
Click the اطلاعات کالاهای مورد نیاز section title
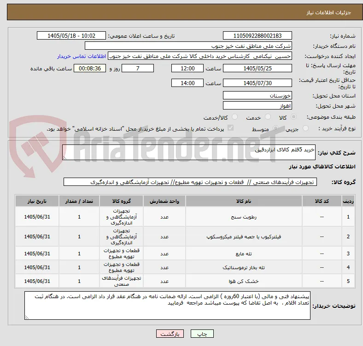pyautogui.click(x=322, y=167)
